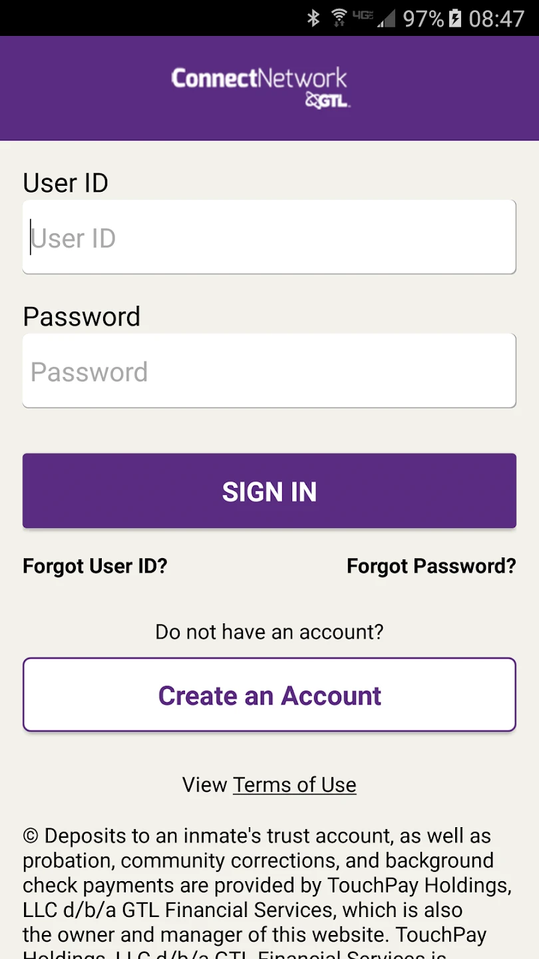This screenshot has width=539, height=959.
Task: Open the Terms of Use link
Action: [x=294, y=785]
